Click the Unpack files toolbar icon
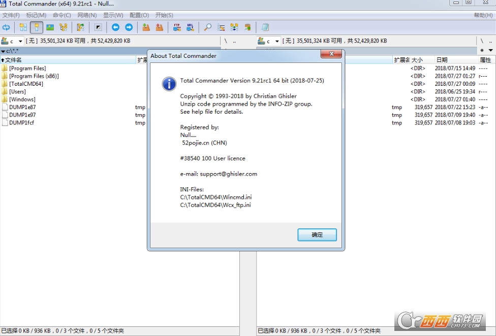 click(159, 27)
